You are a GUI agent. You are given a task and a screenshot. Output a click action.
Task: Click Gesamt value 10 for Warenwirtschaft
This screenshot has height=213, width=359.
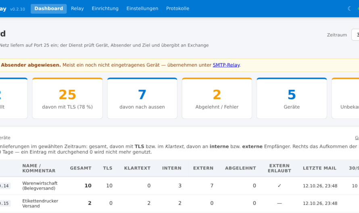coord(88,186)
